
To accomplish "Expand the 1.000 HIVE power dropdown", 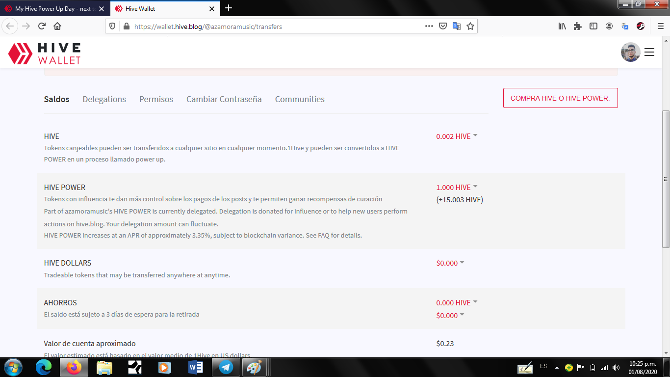I will tap(457, 188).
